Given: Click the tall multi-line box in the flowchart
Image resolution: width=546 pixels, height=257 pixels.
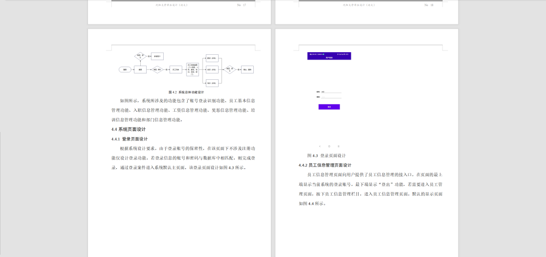Looking at the screenshot, I should [192, 70].
